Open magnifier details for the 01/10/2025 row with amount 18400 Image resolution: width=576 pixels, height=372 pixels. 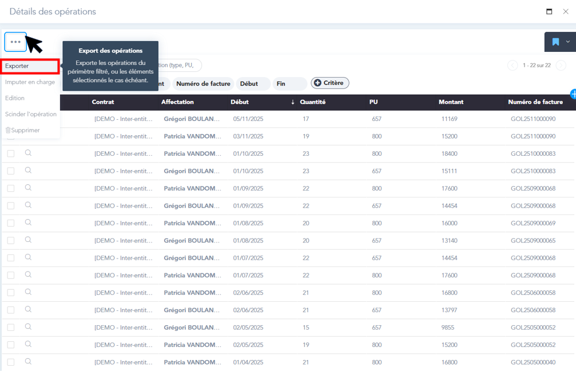(28, 153)
